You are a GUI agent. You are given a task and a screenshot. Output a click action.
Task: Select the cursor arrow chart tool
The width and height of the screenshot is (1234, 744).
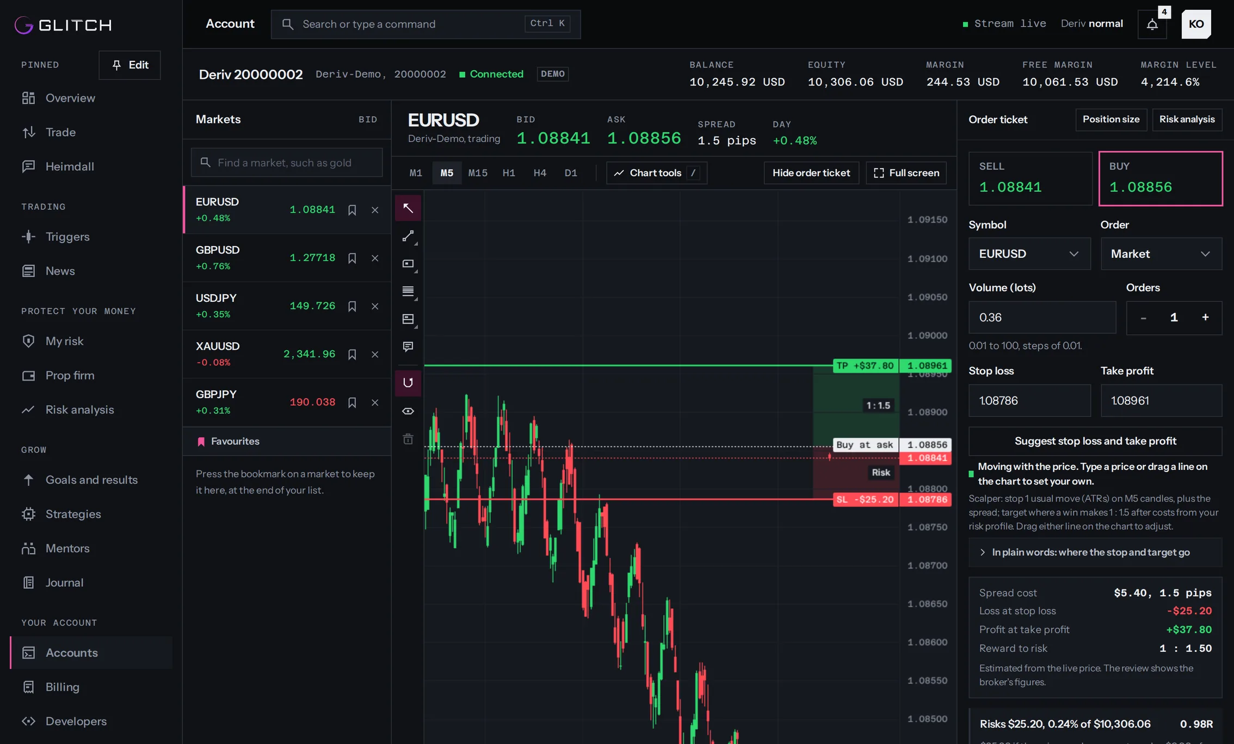[x=408, y=208]
